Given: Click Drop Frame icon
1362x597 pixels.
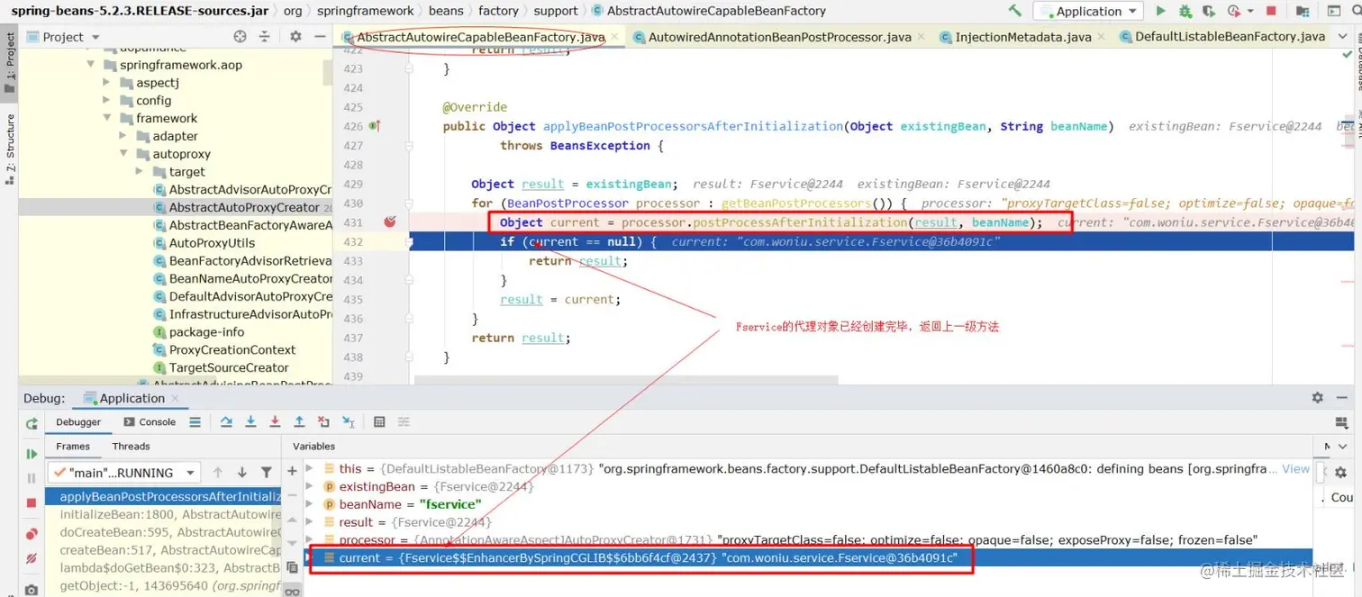Looking at the screenshot, I should point(323,421).
